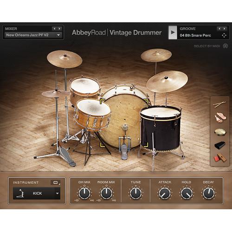Click the INSTRUMENT panel label
232x232 pixels.
[x=26, y=182]
